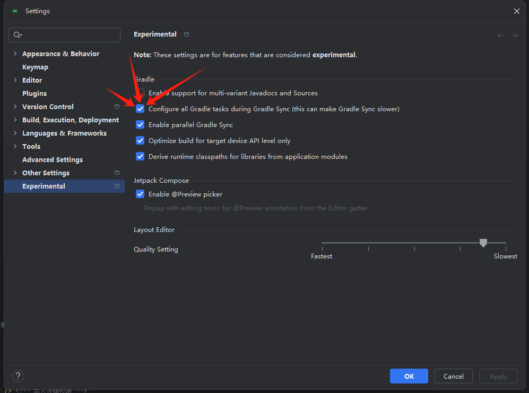Click the small icon beside the Experimental heading
The width and height of the screenshot is (529, 393).
click(186, 34)
